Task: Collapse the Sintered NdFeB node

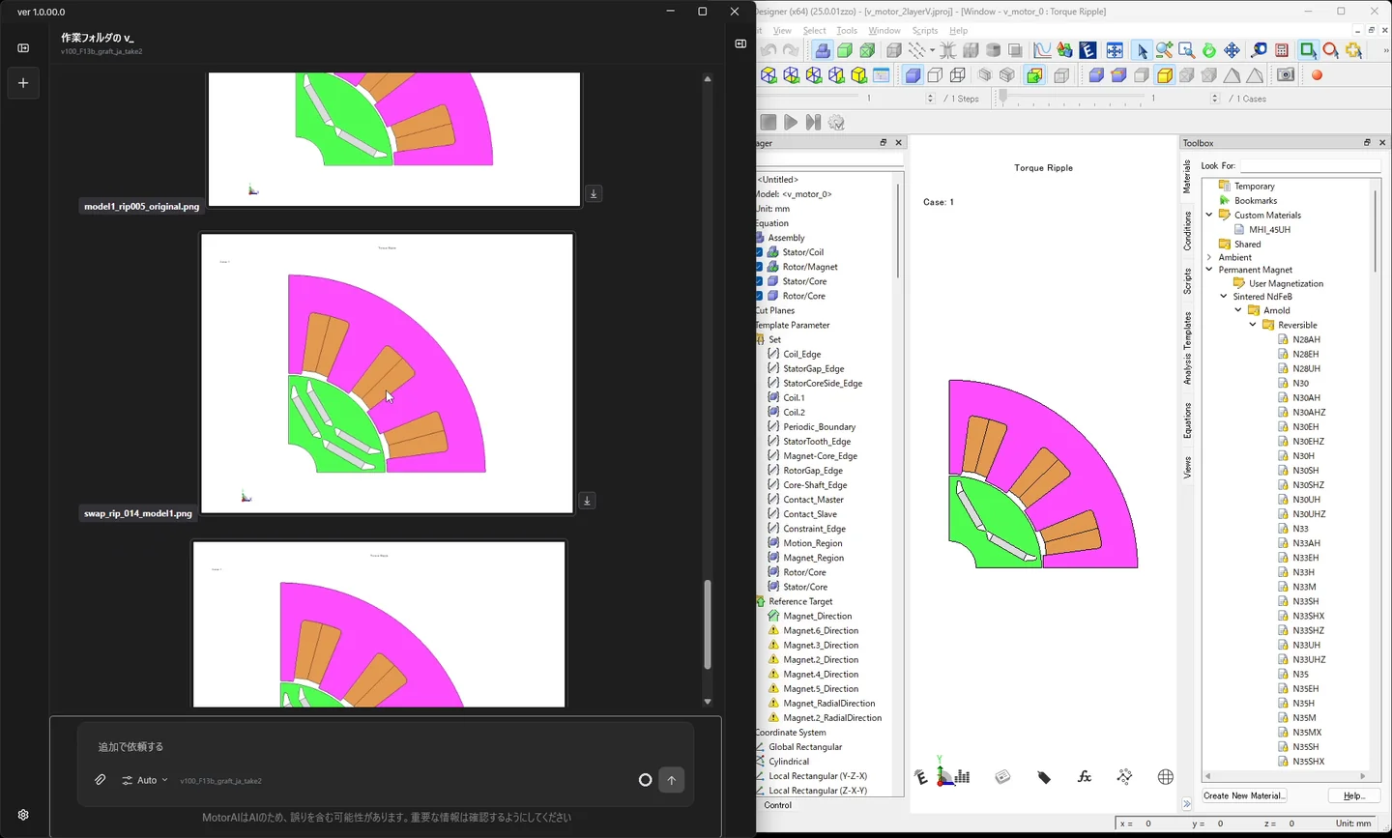Action: click(1224, 297)
